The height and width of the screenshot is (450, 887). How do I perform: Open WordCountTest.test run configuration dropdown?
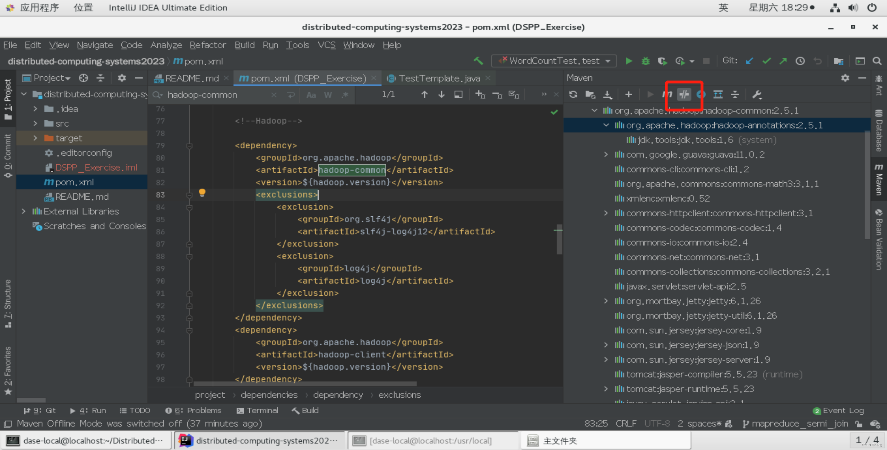pyautogui.click(x=554, y=61)
